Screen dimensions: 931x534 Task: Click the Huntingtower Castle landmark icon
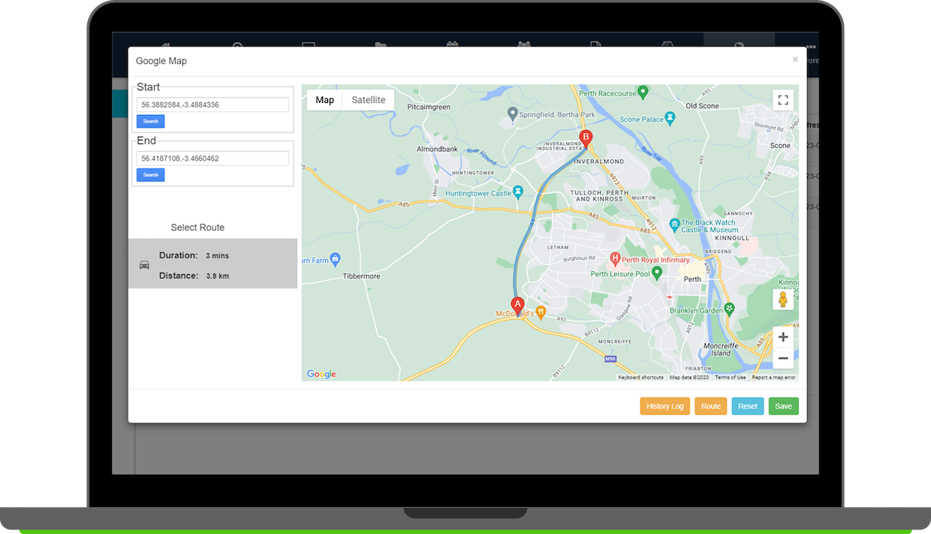[517, 193]
